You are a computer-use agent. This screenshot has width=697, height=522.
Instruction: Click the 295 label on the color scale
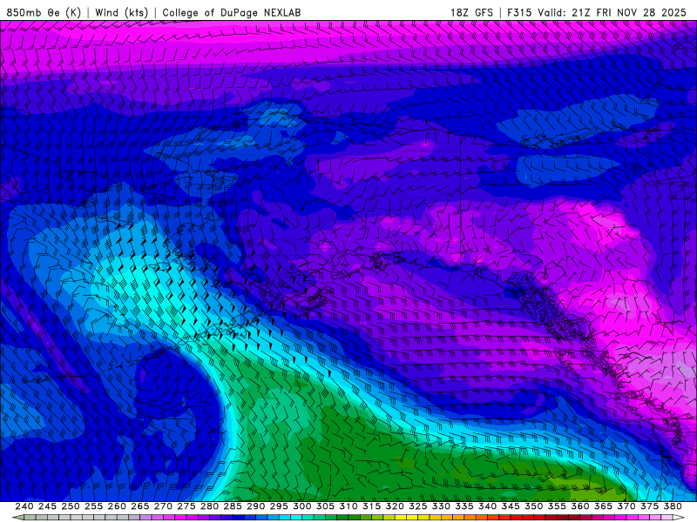(279, 506)
